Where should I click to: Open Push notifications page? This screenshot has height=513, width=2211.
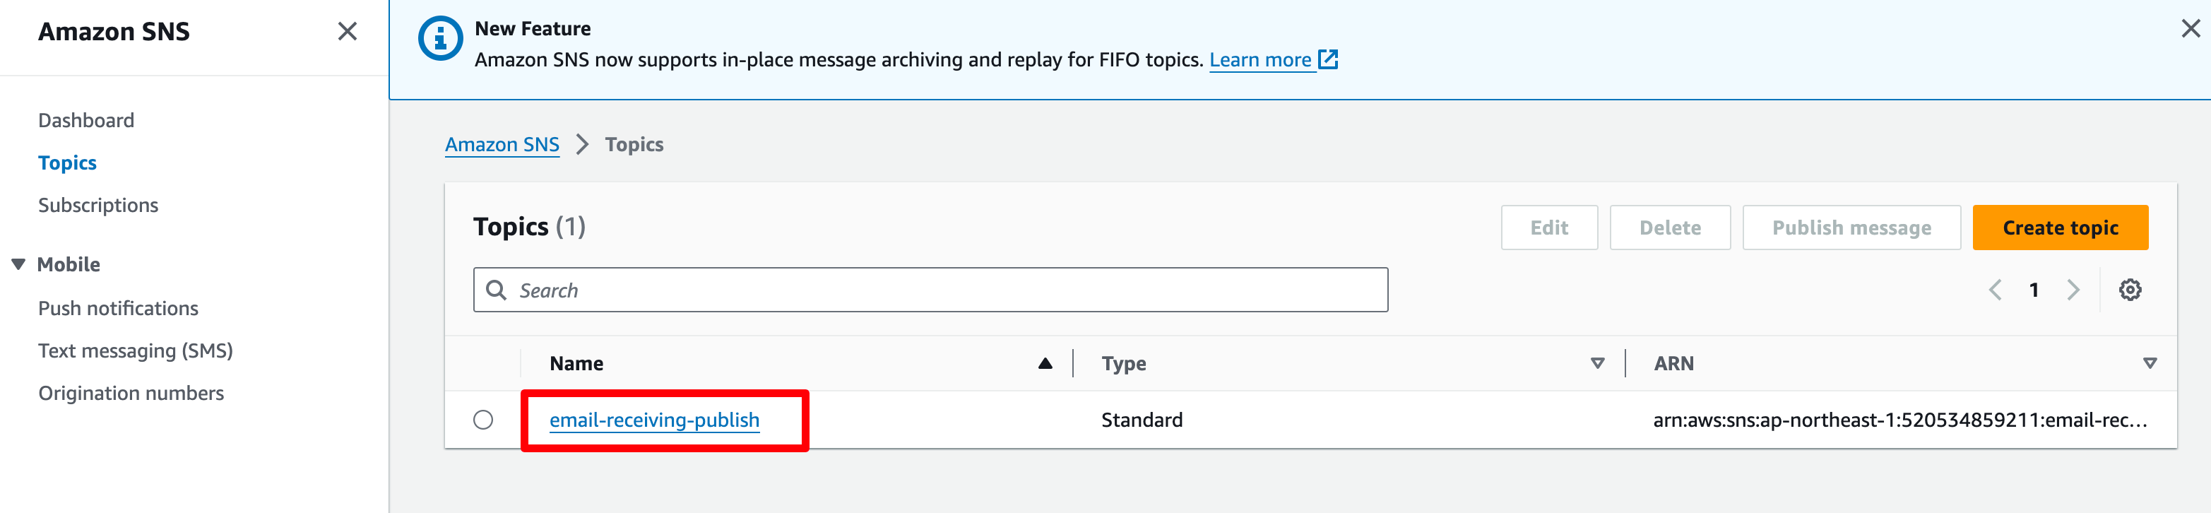pos(117,308)
